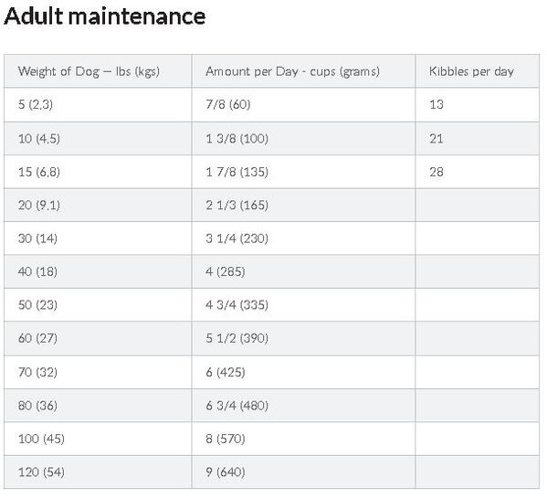The image size is (547, 498).
Task: Click the 13 kibbles cell
Action: pyautogui.click(x=478, y=105)
